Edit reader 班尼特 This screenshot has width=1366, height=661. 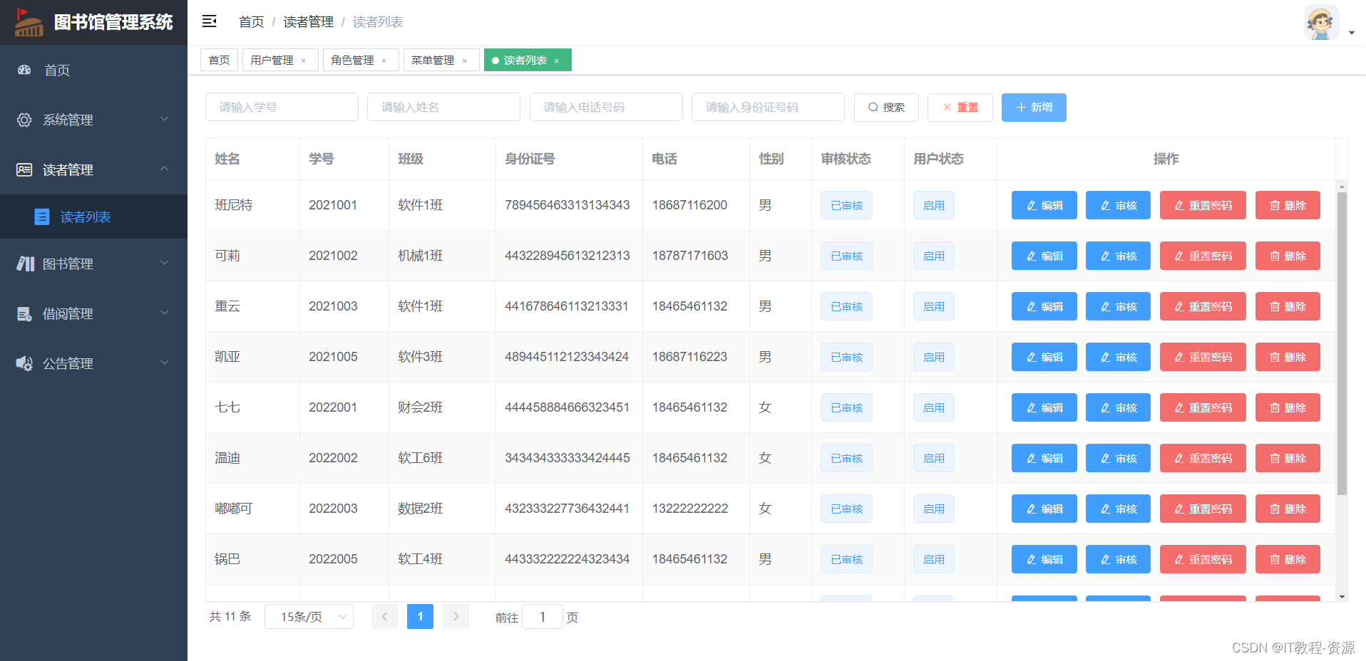coord(1044,205)
